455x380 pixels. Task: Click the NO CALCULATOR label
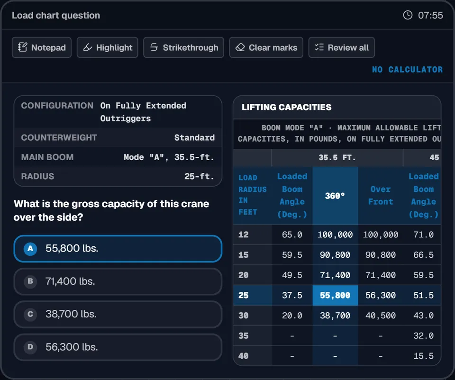click(408, 70)
